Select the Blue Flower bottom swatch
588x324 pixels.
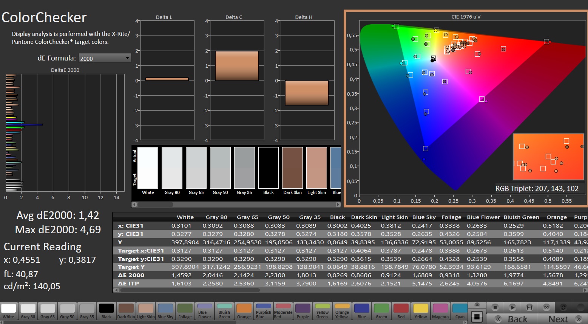click(x=205, y=311)
